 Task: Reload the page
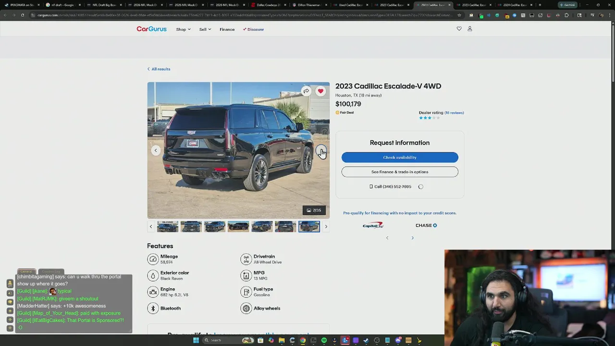(x=22, y=15)
